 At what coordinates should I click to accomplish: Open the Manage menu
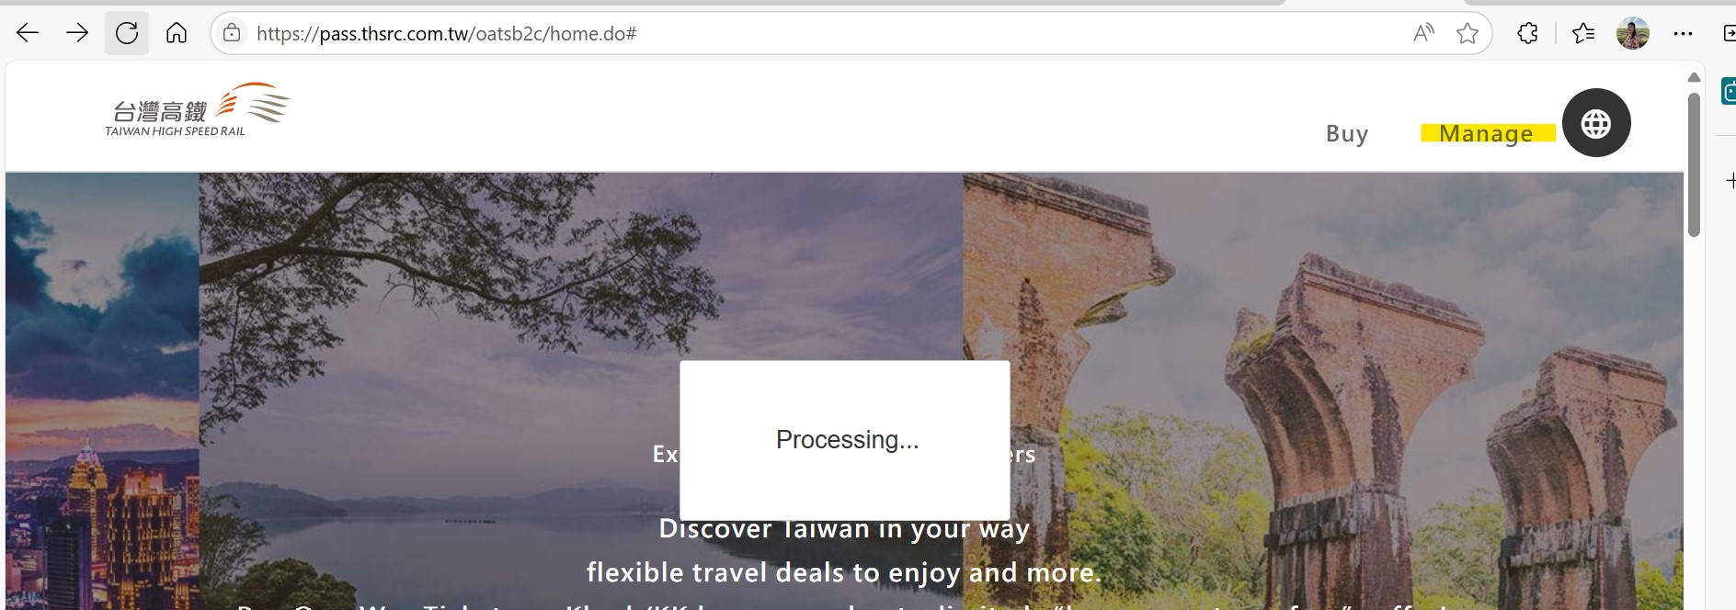point(1487,134)
